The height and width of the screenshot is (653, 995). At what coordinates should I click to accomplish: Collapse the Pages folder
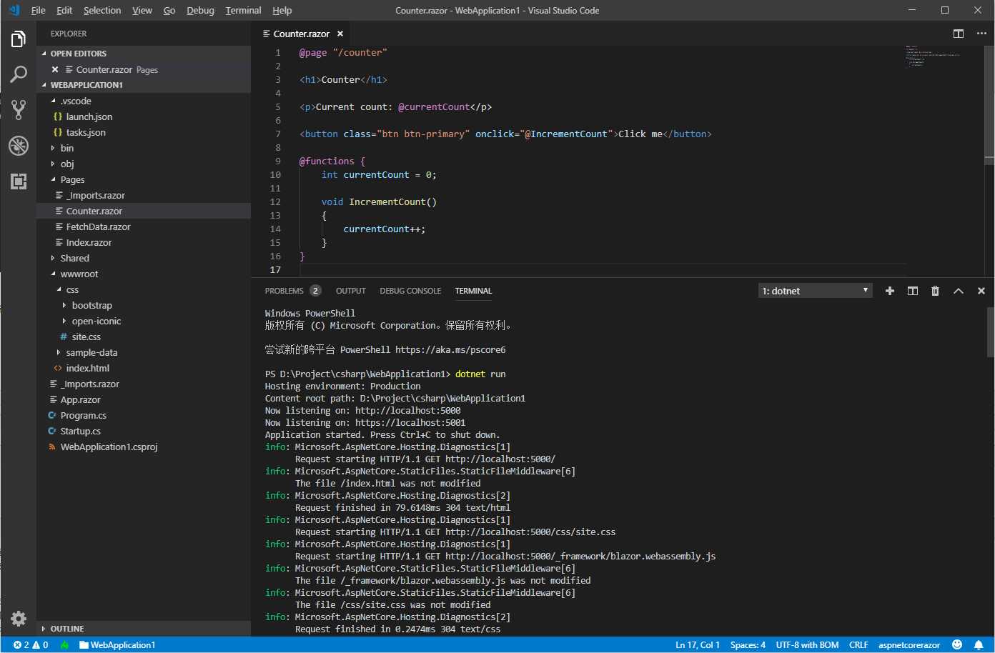144,179
